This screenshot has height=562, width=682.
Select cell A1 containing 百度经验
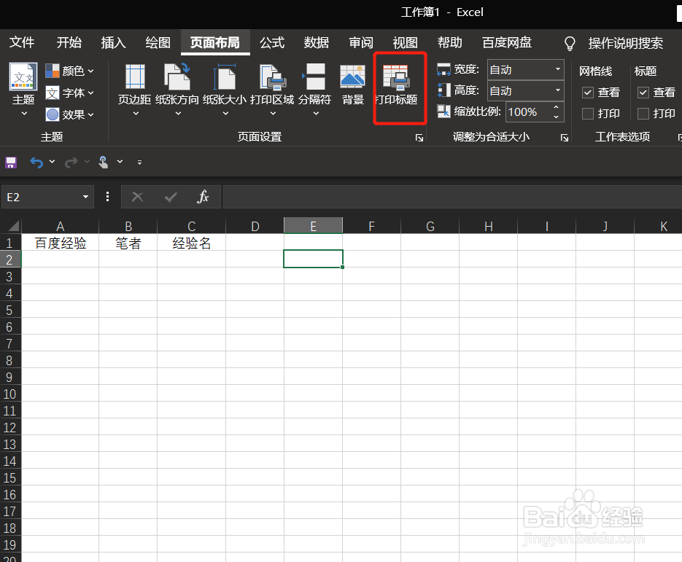(x=61, y=243)
